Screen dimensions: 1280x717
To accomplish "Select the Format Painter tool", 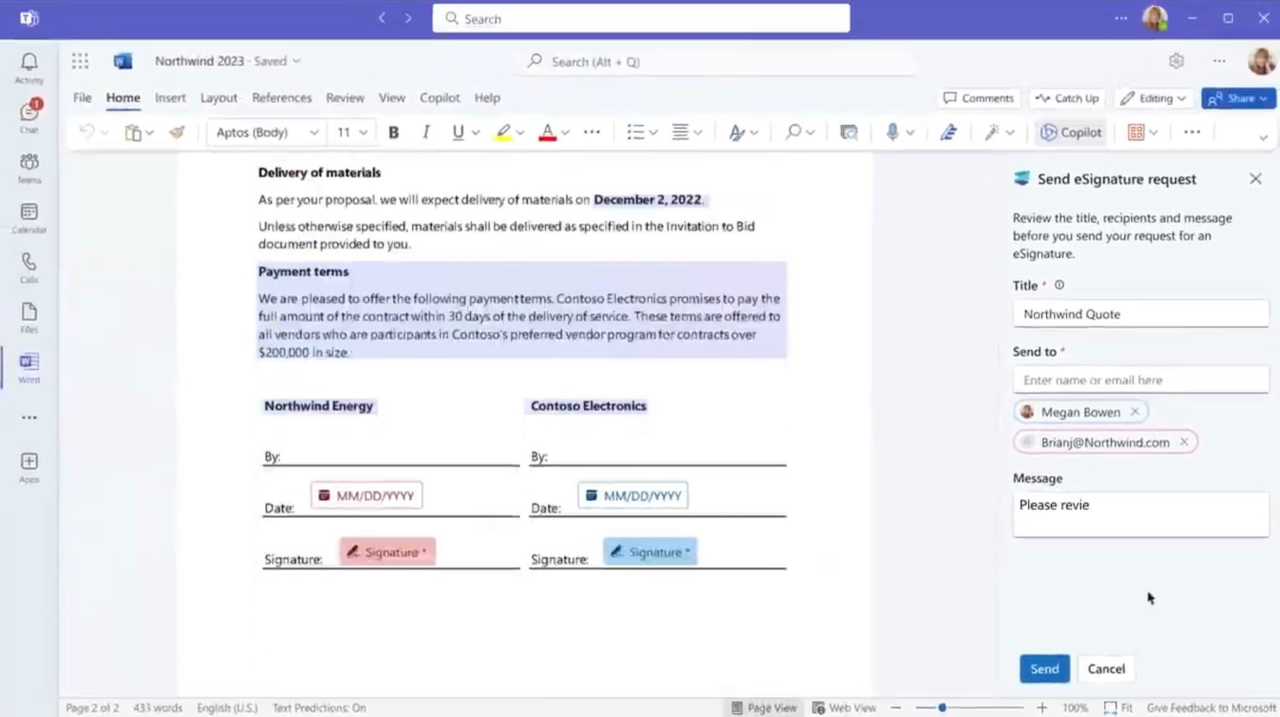I will tap(177, 132).
